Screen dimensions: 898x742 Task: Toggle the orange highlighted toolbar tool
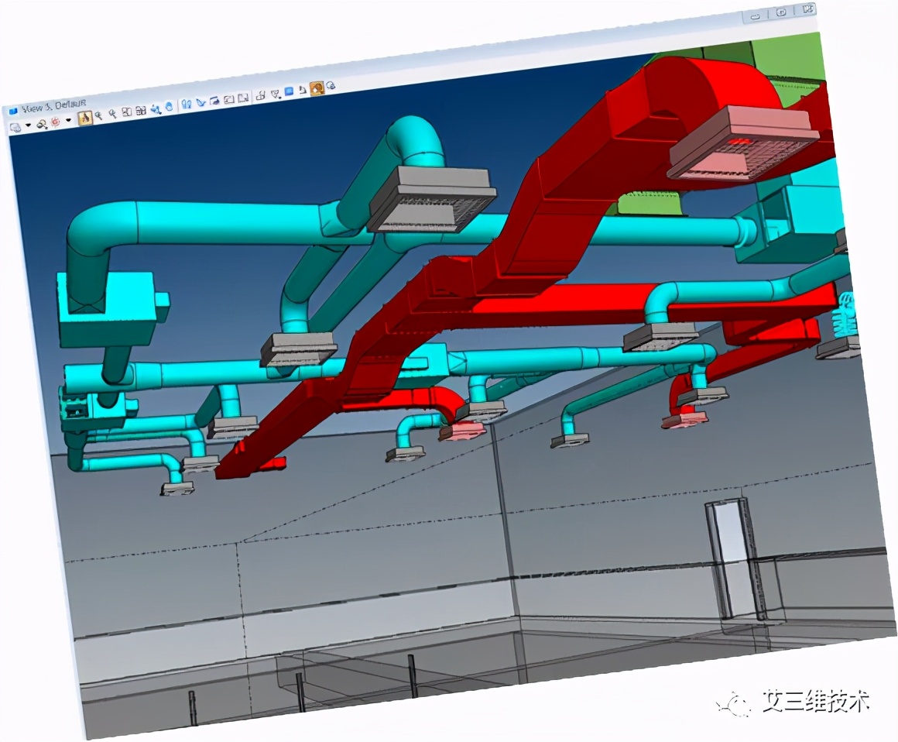(x=317, y=88)
